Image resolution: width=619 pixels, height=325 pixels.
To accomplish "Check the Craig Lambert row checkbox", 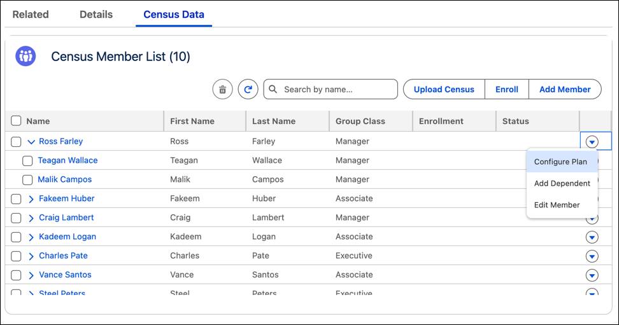I will [x=16, y=218].
